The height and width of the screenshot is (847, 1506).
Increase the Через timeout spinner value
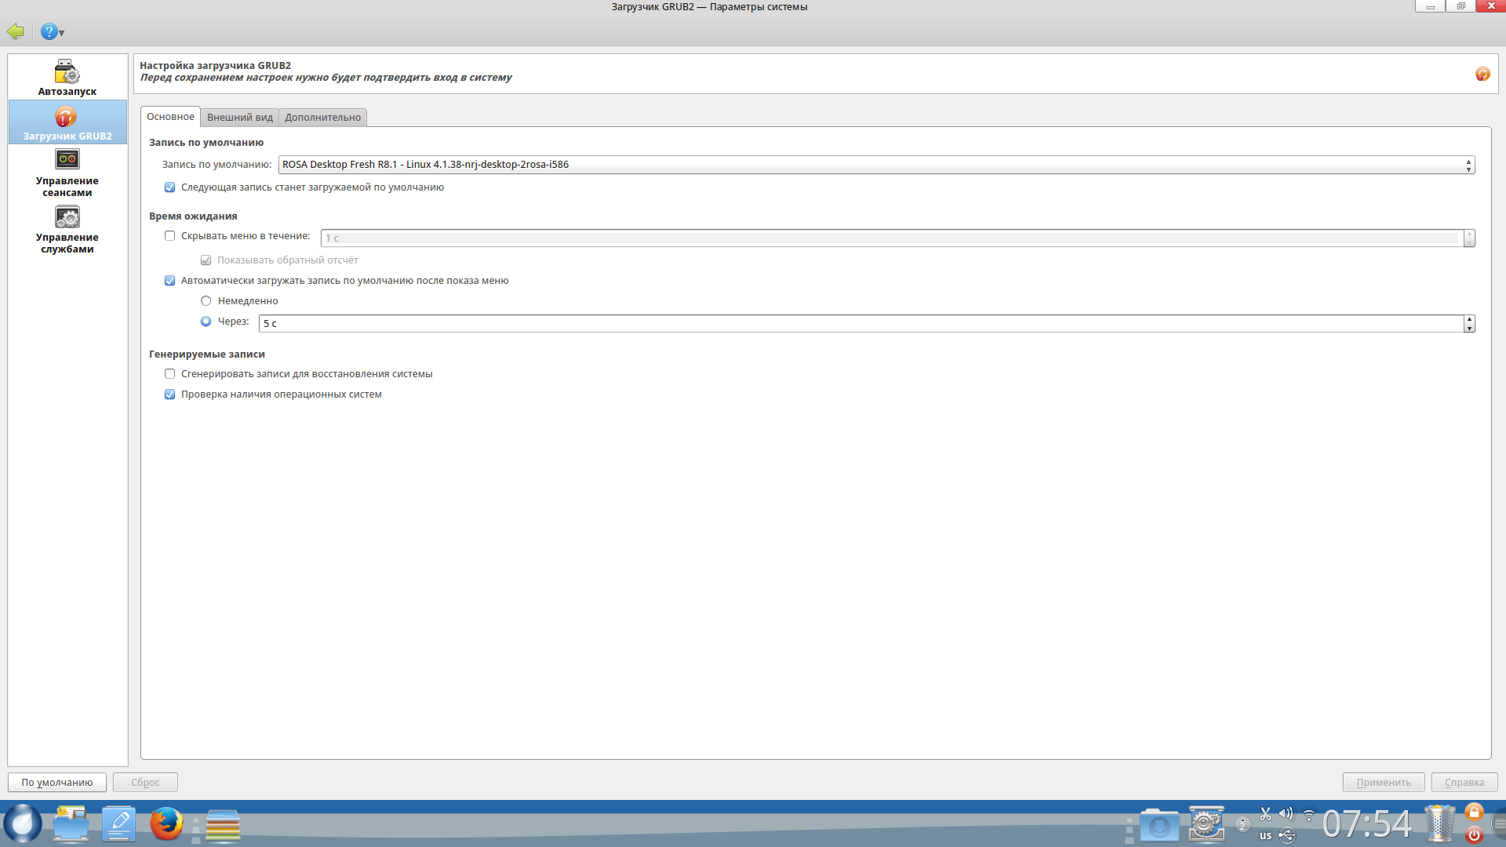[1469, 319]
